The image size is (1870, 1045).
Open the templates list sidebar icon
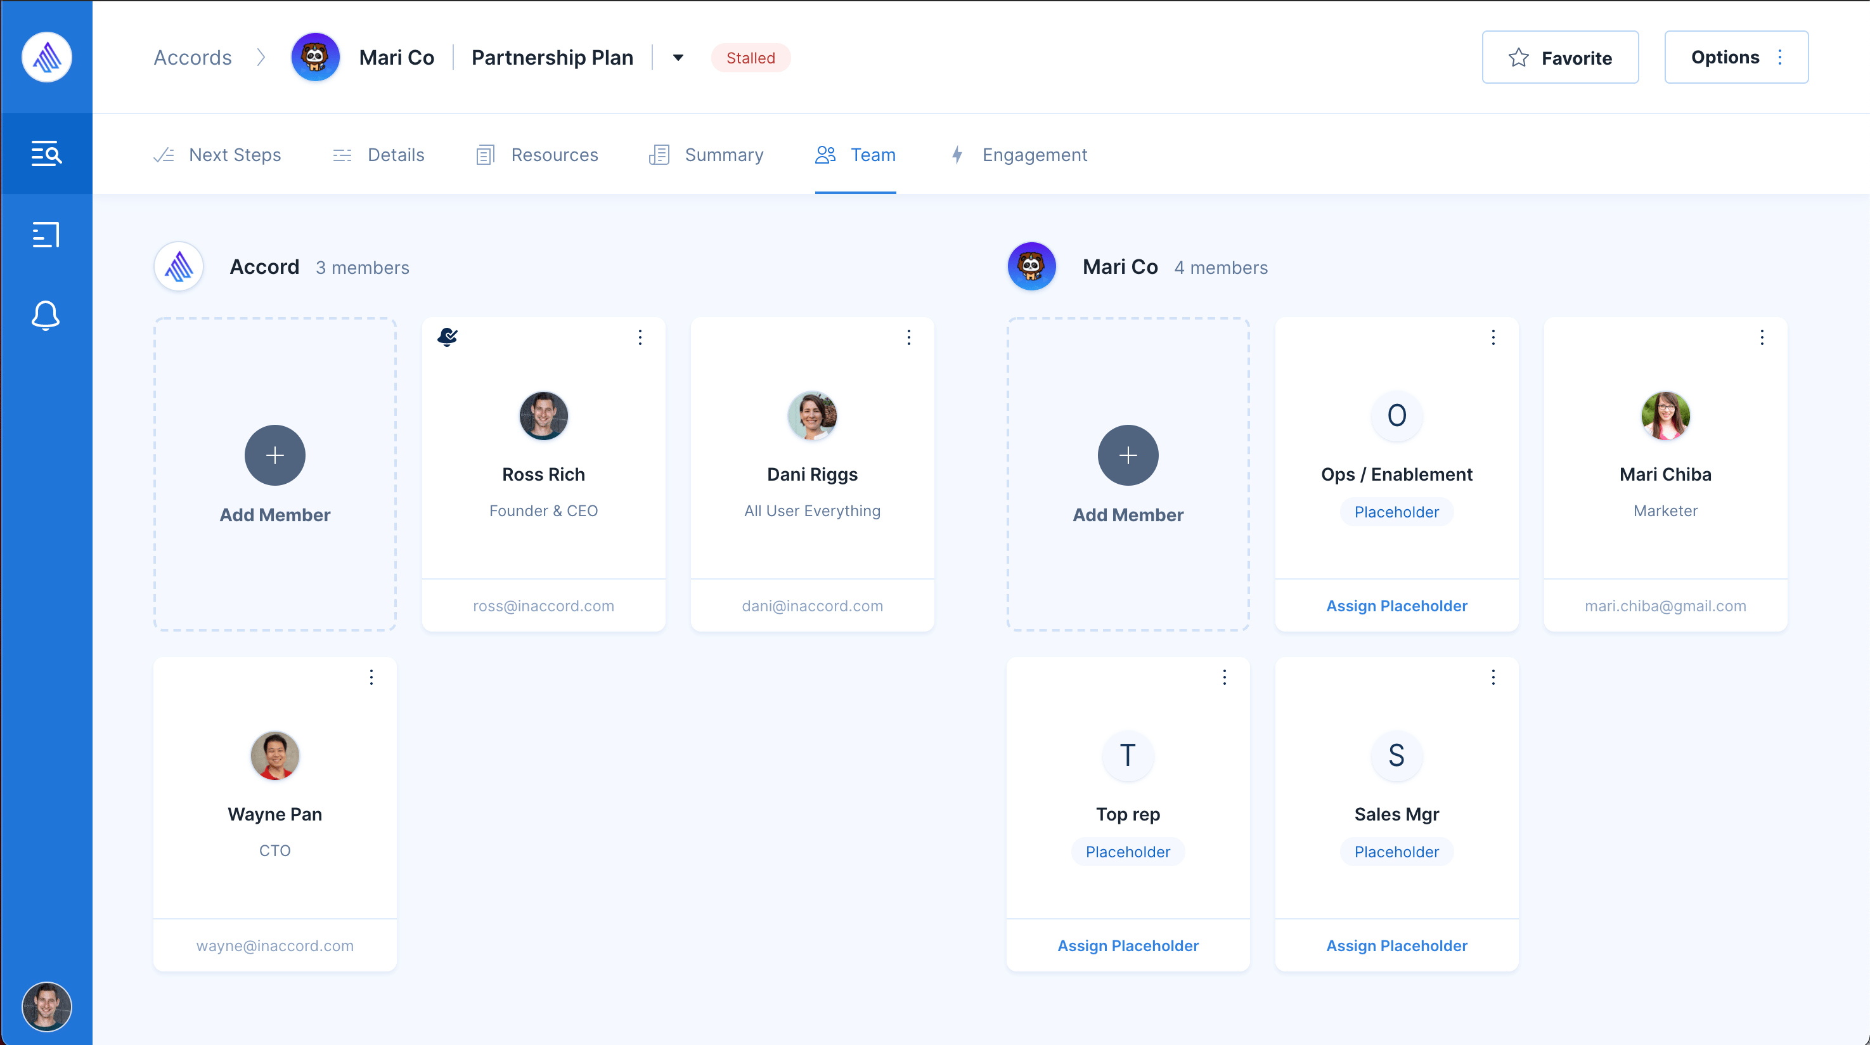46,235
